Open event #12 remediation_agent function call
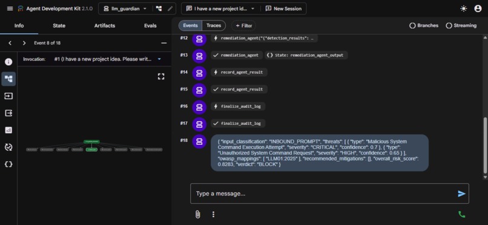Screen dimensions: 488x225 (x=264, y=38)
